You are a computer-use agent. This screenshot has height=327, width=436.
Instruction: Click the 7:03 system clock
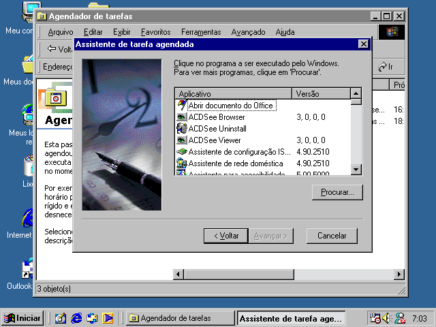[420, 318]
